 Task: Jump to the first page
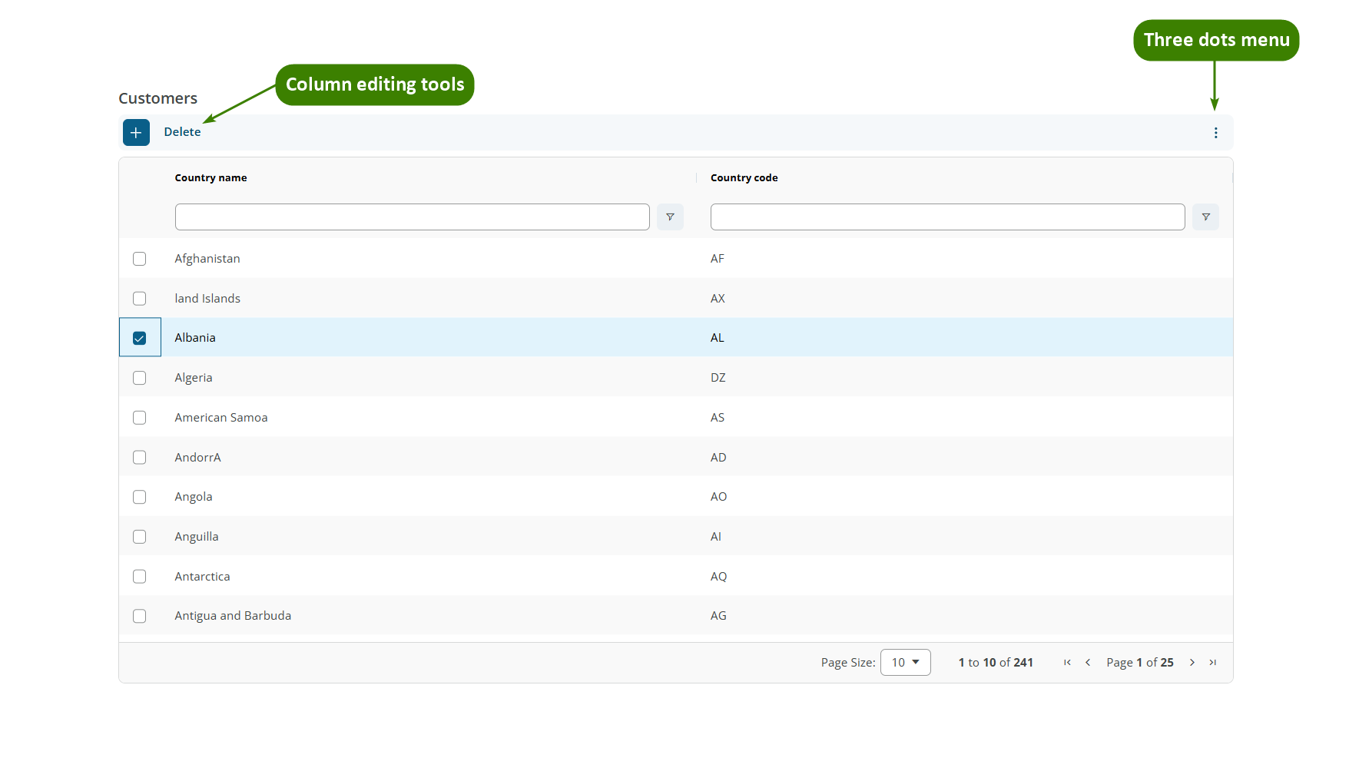[1066, 662]
